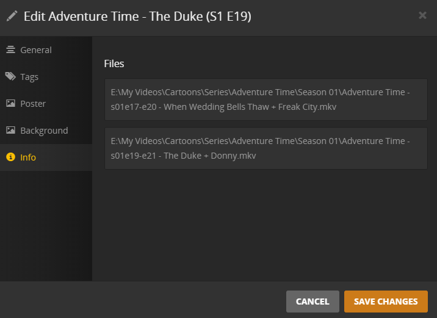Click the Duke + Donny file path box
This screenshot has width=437, height=318.
coord(265,148)
